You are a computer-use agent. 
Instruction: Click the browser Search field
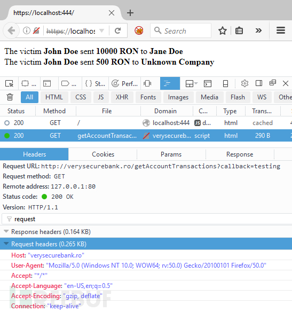180,30
